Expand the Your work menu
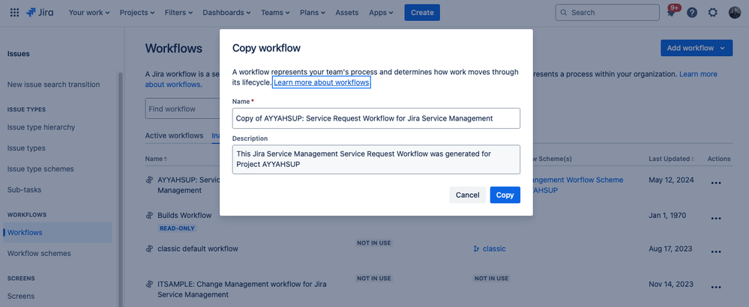This screenshot has width=749, height=307. tap(89, 13)
